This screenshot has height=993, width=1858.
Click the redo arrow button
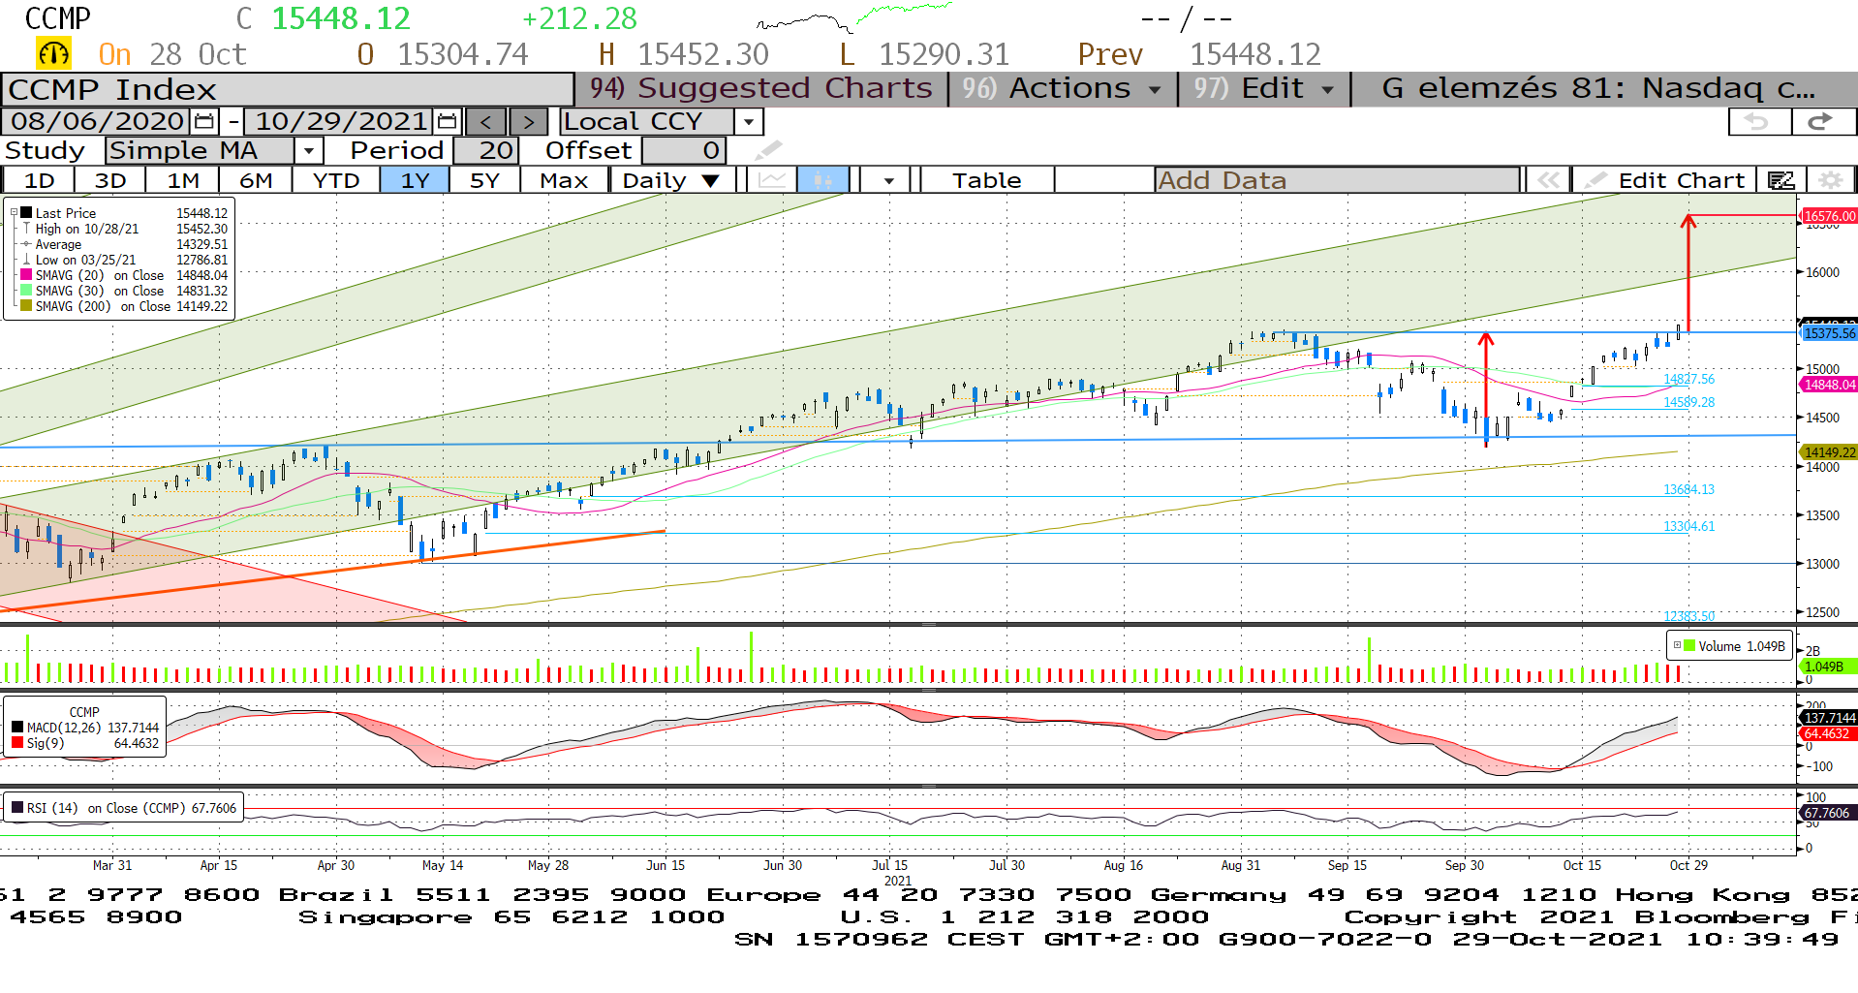1822,121
